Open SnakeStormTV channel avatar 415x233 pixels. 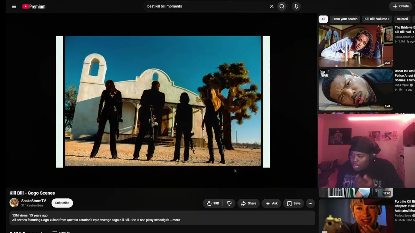coord(14,203)
